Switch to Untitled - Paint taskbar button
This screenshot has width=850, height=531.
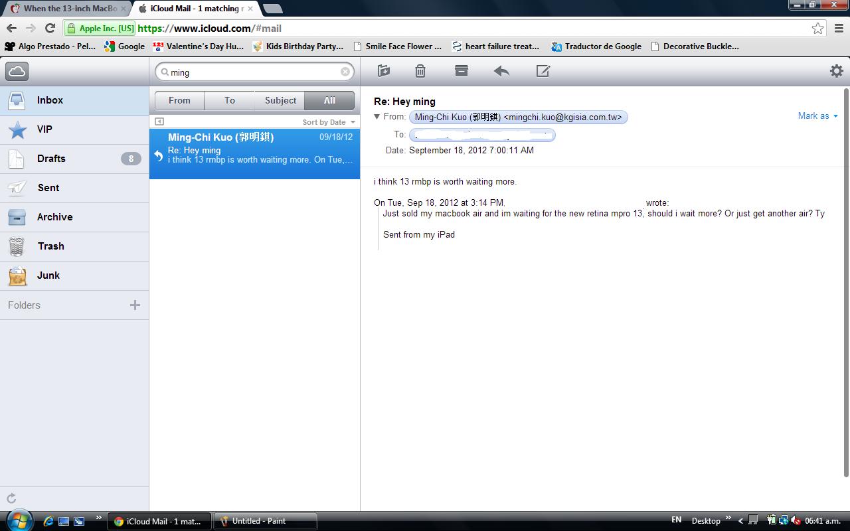(x=265, y=521)
